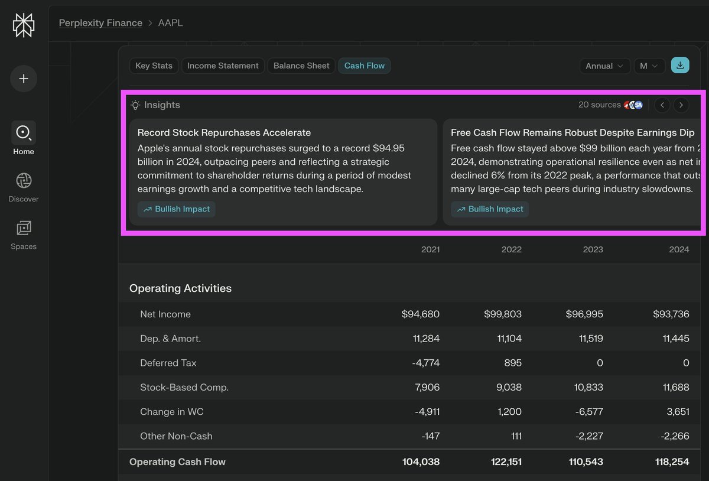Select the Operating Cash Flow row label
This screenshot has width=709, height=481.
pos(177,462)
